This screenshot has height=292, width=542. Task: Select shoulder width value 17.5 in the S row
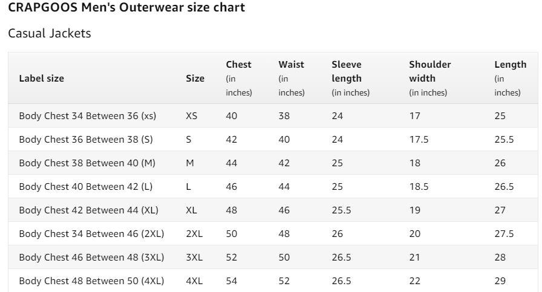pyautogui.click(x=419, y=139)
